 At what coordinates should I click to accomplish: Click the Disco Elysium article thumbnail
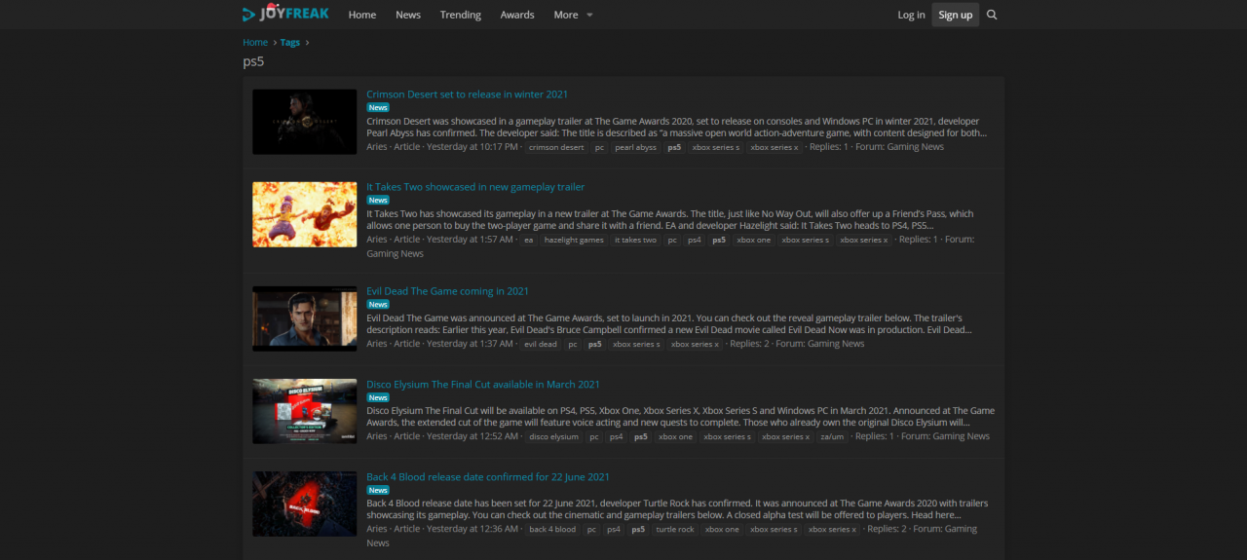tap(305, 412)
